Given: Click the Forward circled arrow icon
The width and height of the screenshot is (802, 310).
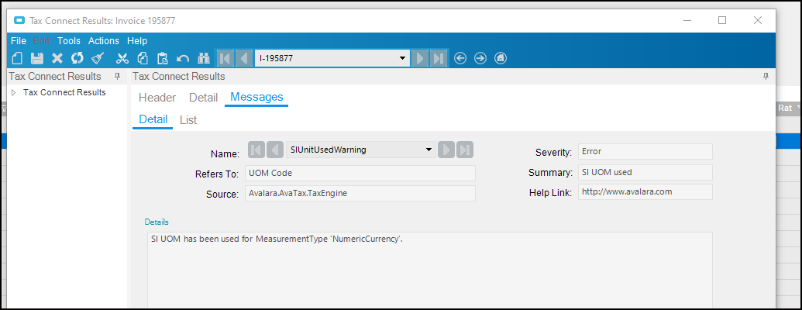Looking at the screenshot, I should [x=480, y=58].
